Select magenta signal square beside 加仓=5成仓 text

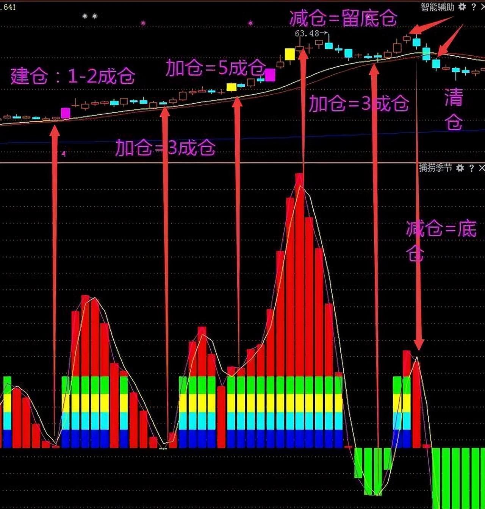(x=270, y=75)
